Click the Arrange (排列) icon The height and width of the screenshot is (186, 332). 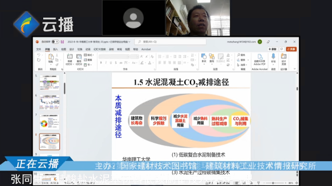click(x=212, y=57)
